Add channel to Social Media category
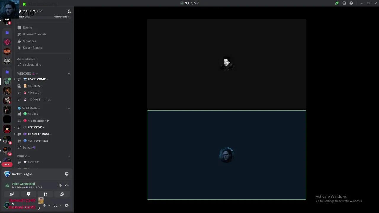Screen dimensions: 379x213 (69, 108)
